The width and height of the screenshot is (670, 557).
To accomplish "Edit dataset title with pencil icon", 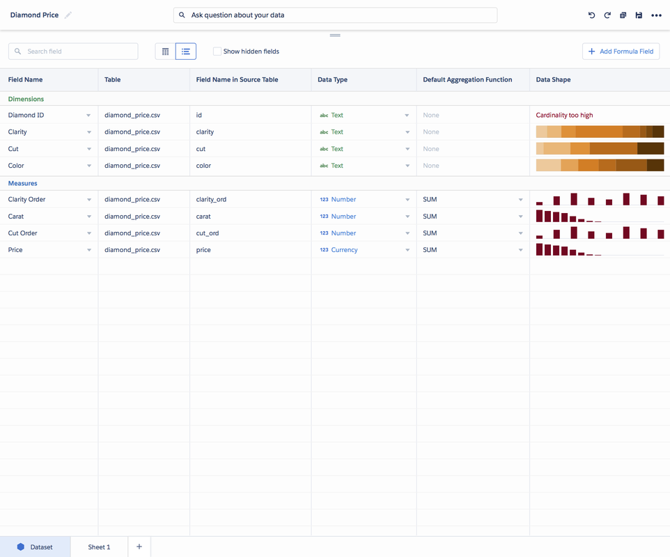I will point(68,15).
